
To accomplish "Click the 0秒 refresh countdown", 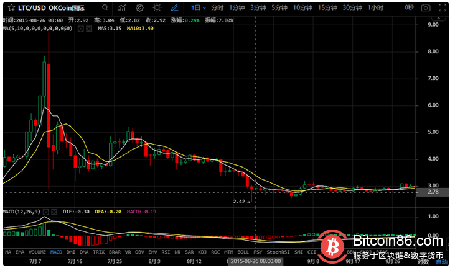I will click(x=410, y=7).
